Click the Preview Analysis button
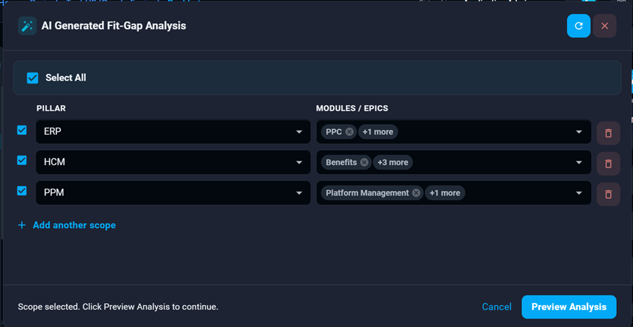The width and height of the screenshot is (633, 327). tap(569, 307)
